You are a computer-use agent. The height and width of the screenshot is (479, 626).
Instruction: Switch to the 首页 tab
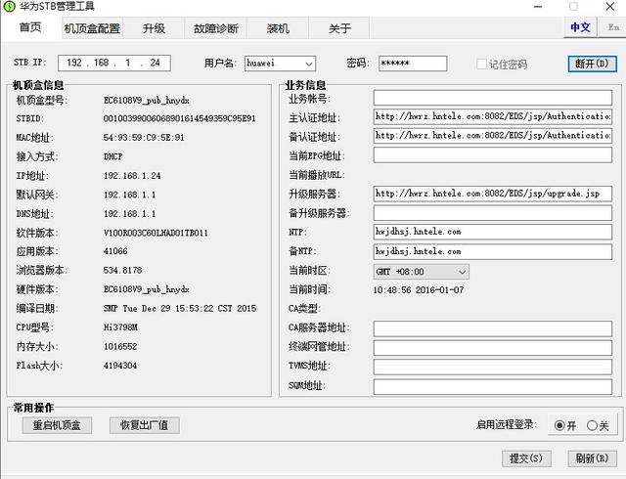click(x=30, y=27)
